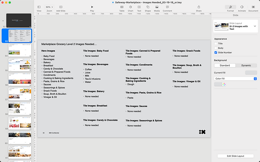The width and height of the screenshot is (260, 162).
Task: Click the Add Slide icon
Action: [61, 7]
